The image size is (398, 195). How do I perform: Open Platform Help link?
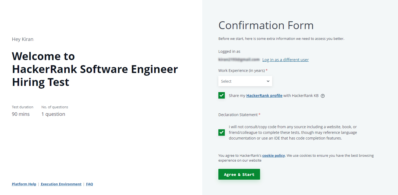pos(24,184)
